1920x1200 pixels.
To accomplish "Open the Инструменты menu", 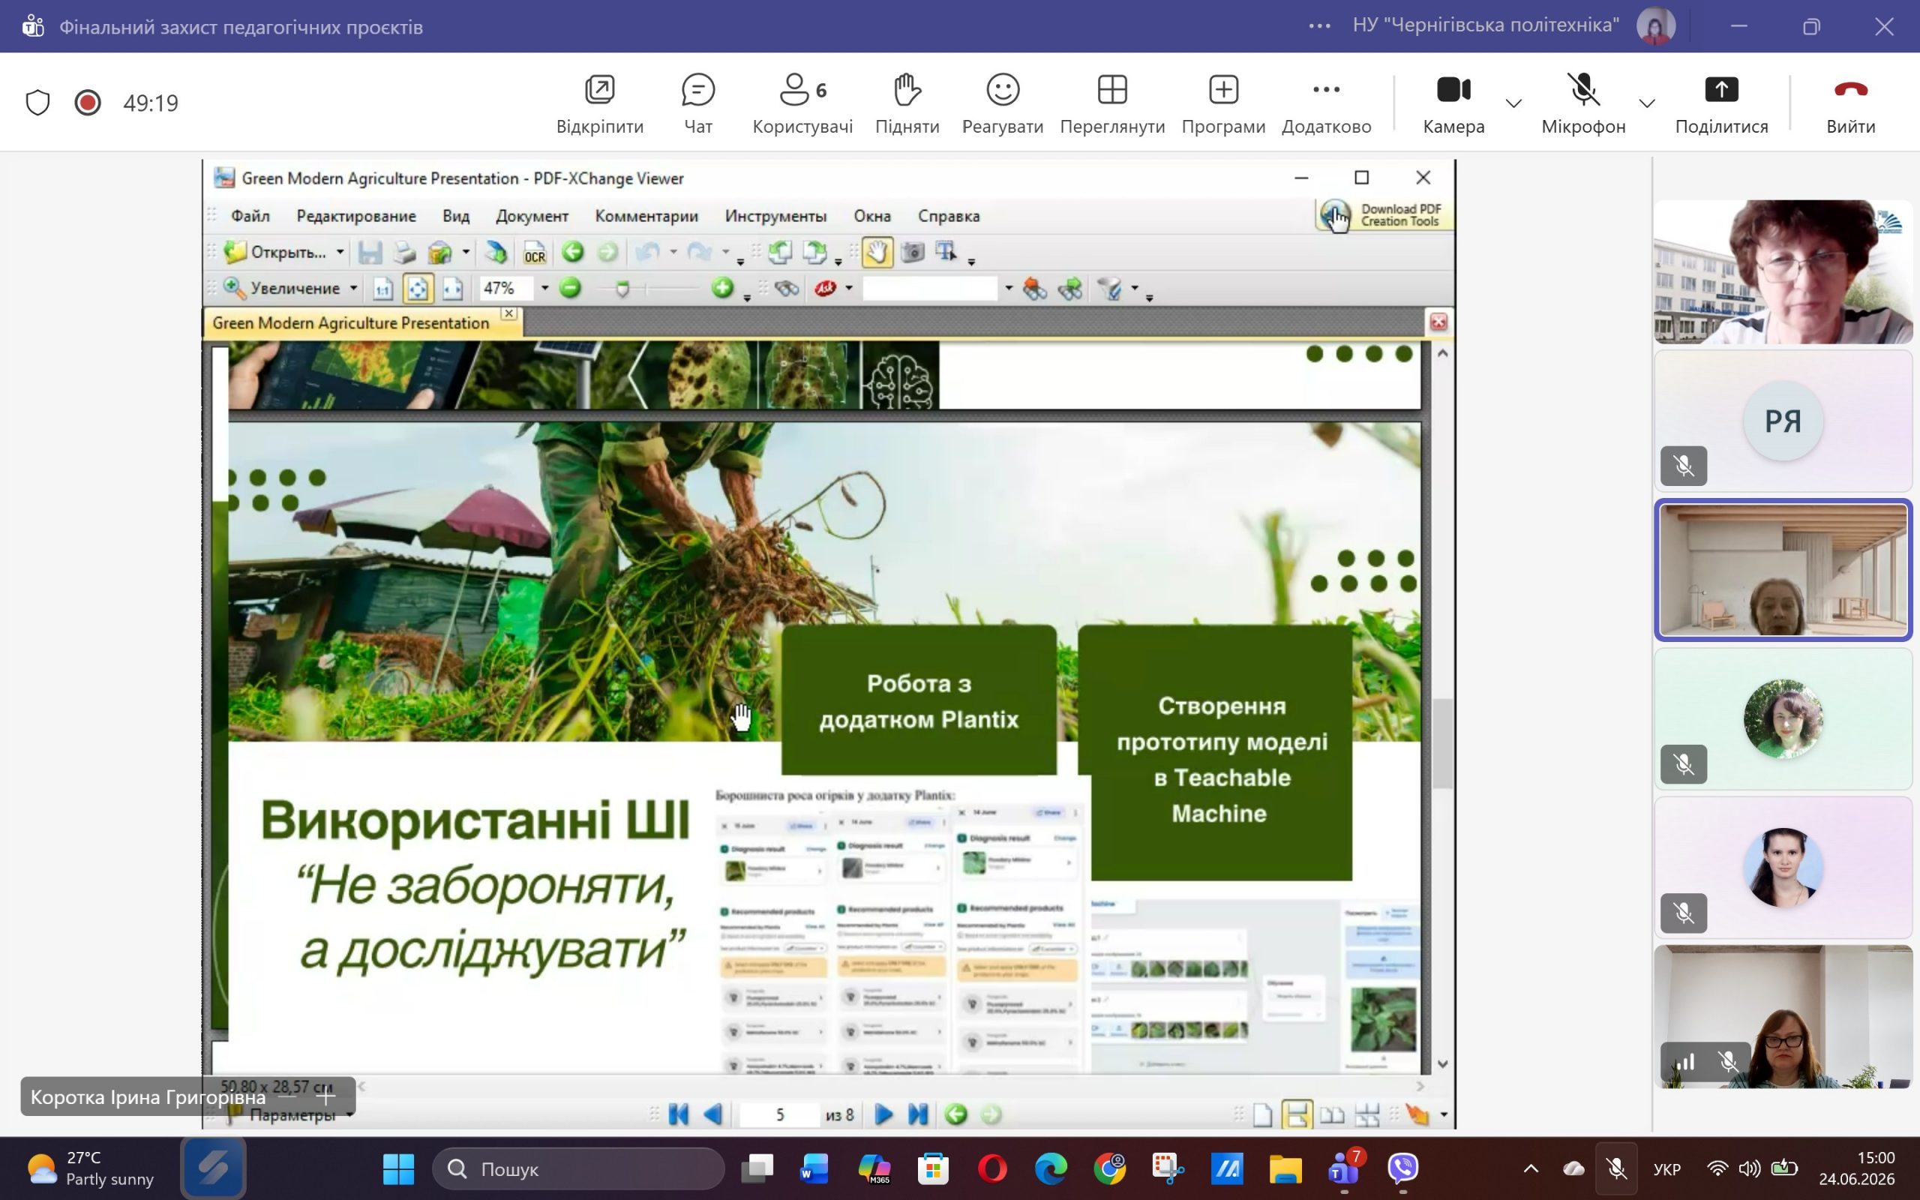I will pyautogui.click(x=776, y=216).
